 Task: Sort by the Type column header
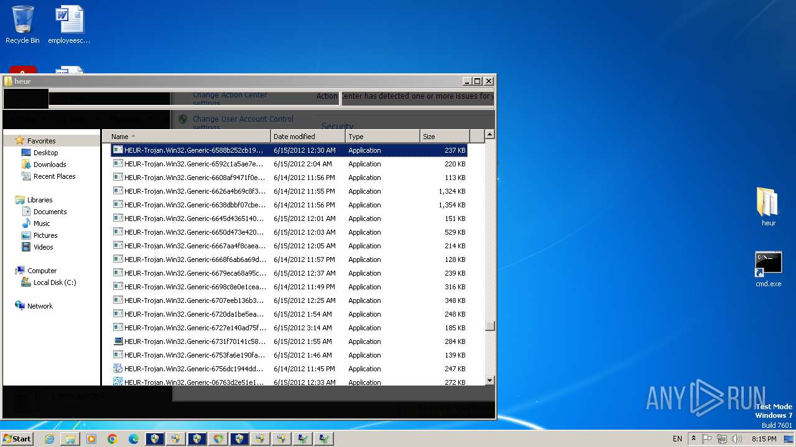(x=382, y=137)
